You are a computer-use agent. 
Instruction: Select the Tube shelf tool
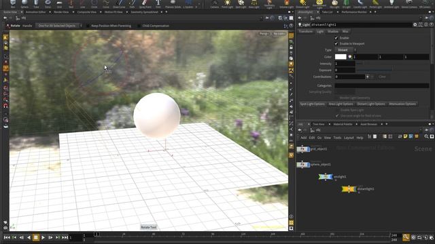point(36,4)
